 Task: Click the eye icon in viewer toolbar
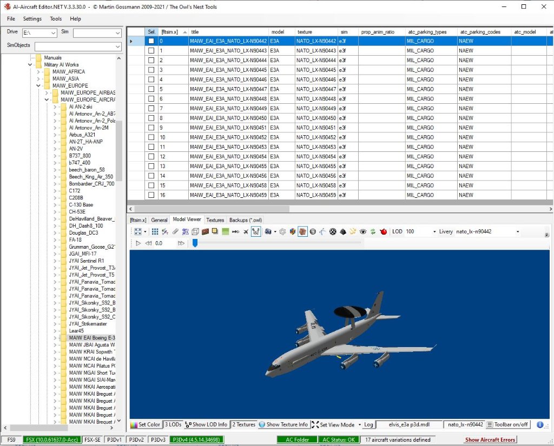pos(363,231)
